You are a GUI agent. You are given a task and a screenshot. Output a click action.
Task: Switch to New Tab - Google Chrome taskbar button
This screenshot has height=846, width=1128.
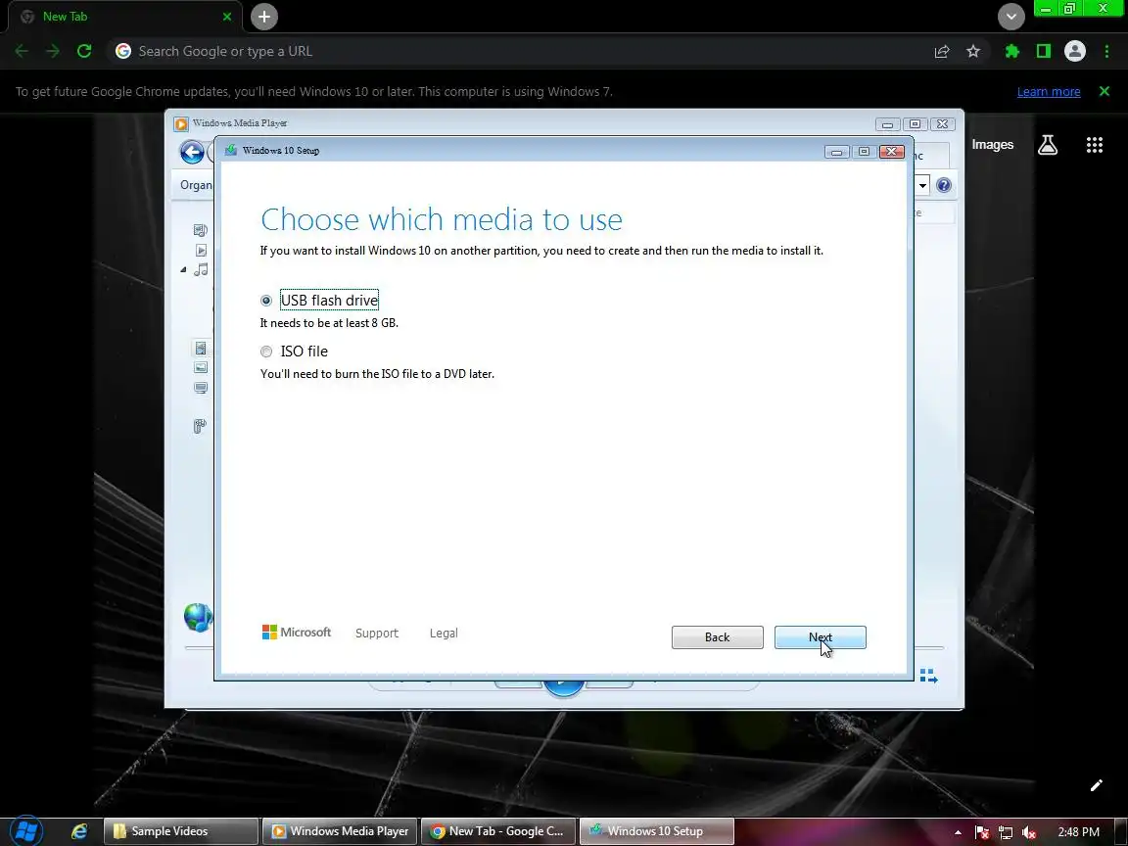coord(497,831)
